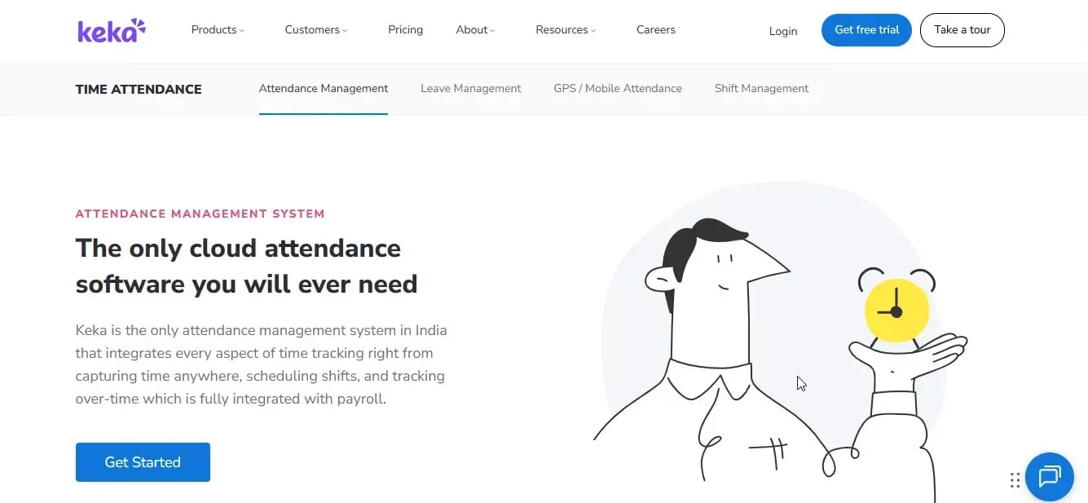Select the Attendance Management tab
Image resolution: width=1088 pixels, height=503 pixels.
(324, 89)
